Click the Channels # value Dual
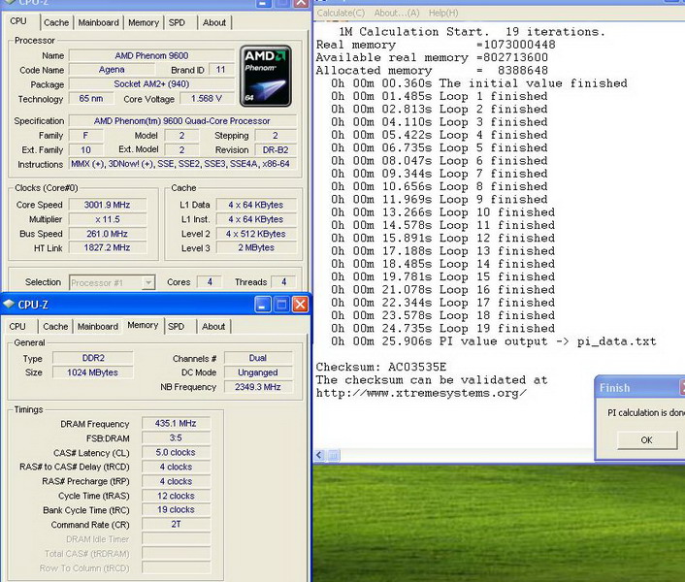The height and width of the screenshot is (582, 685). [x=258, y=358]
